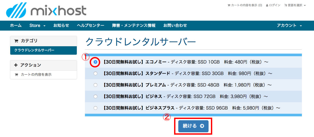This screenshot has height=137, width=314.
Task: Open 障害・メンテナンス情報 page
Action: click(134, 25)
